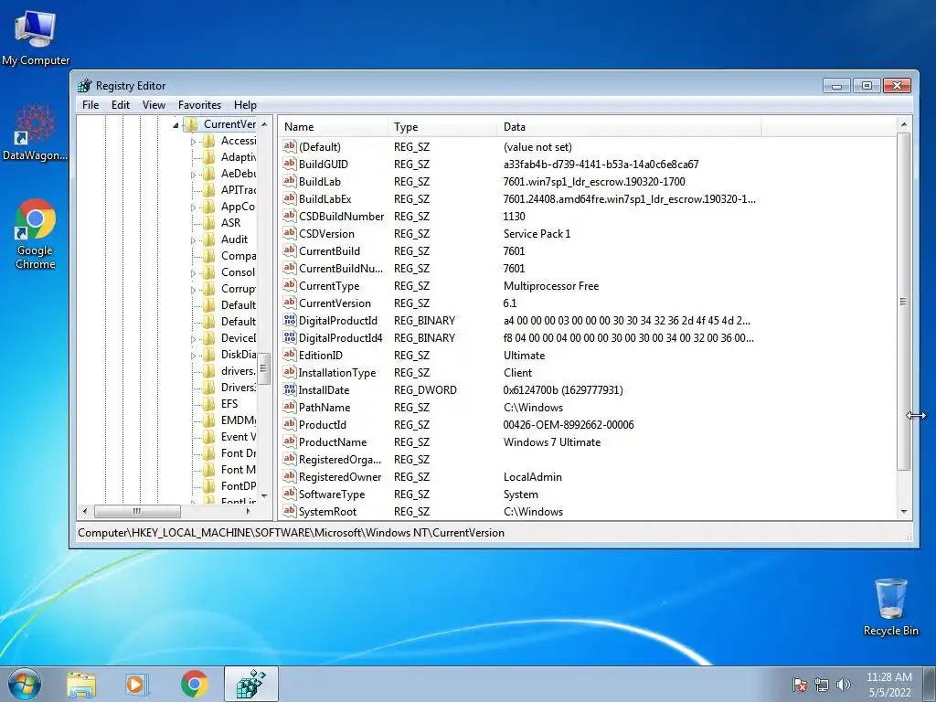The height and width of the screenshot is (702, 936).
Task: Select the RegisteredOwner value name
Action: pyautogui.click(x=340, y=477)
